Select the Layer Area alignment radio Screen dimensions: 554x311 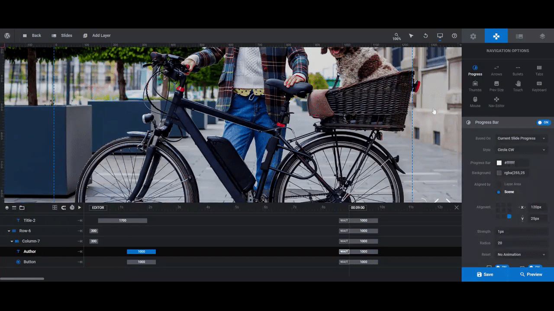pyautogui.click(x=499, y=184)
